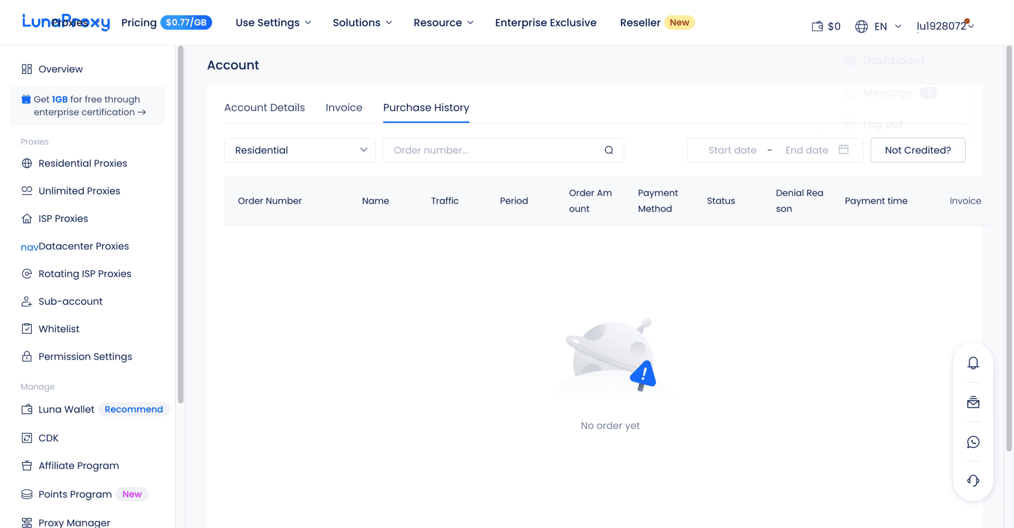
Task: Open the notification bell icon
Action: (973, 363)
